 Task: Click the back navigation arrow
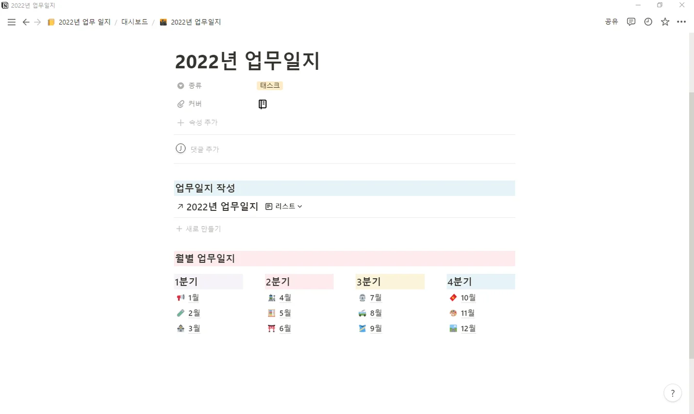coord(26,22)
